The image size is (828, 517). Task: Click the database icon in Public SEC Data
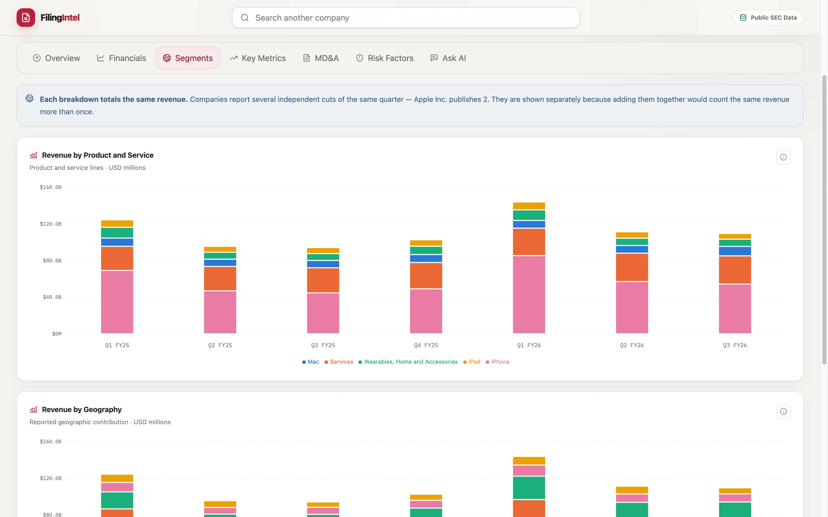(x=743, y=18)
